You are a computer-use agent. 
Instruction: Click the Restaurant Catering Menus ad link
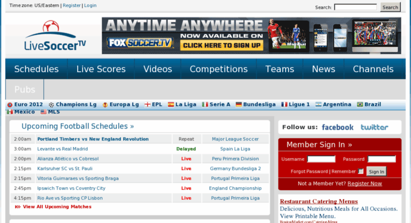[x=319, y=201]
